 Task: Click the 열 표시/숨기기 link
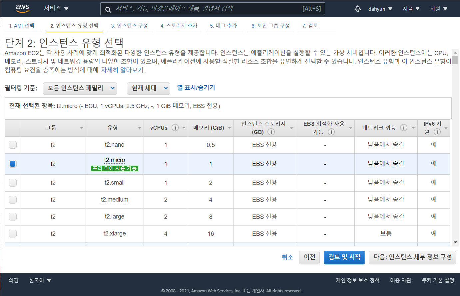tap(196, 88)
